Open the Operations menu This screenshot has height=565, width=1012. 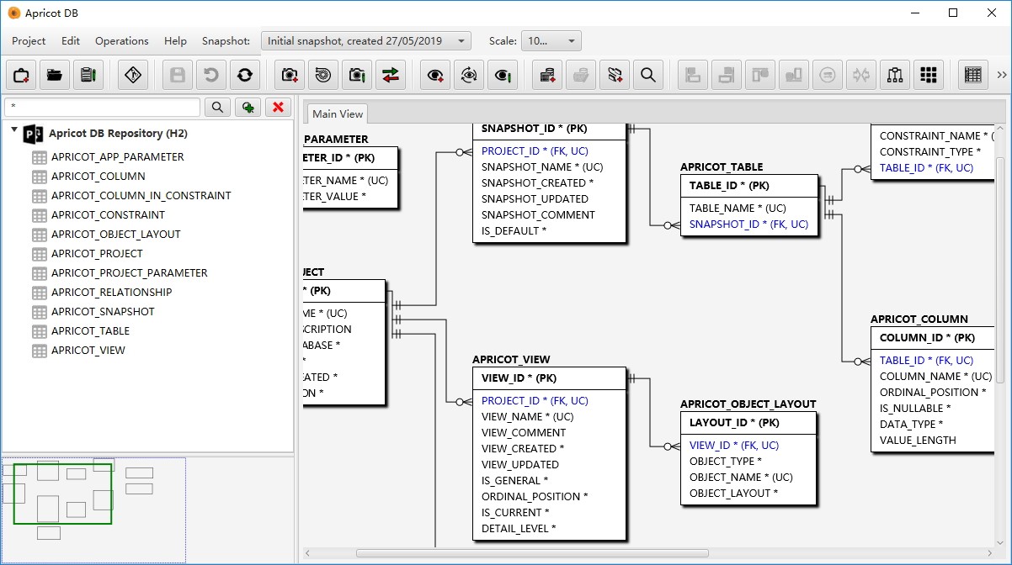click(121, 41)
